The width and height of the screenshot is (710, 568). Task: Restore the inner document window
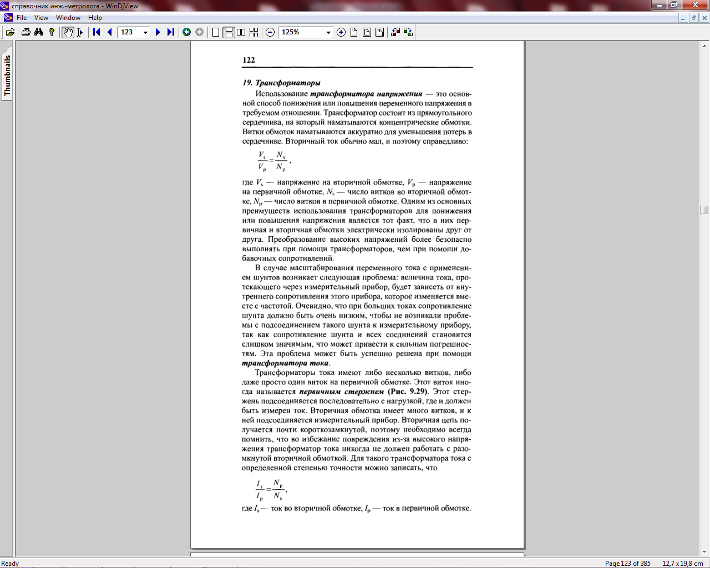pos(693,18)
